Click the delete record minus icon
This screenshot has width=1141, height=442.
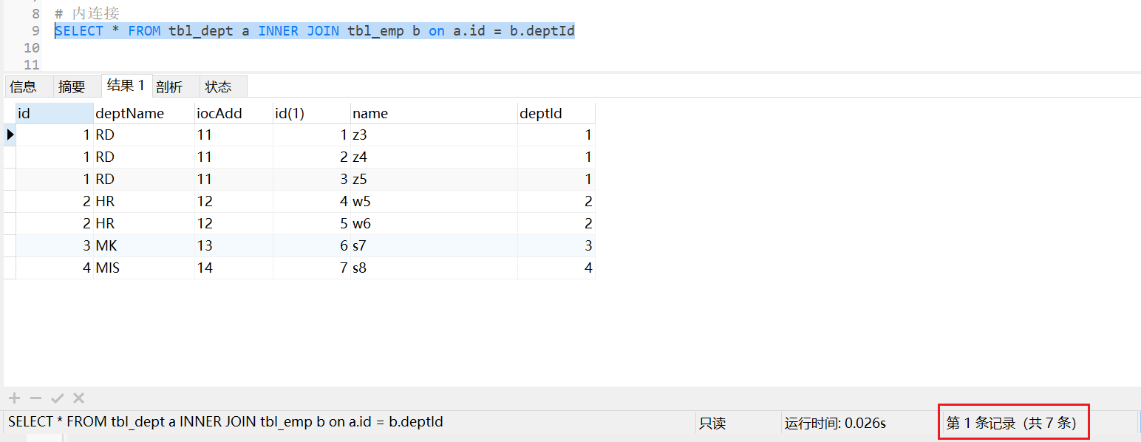35,398
